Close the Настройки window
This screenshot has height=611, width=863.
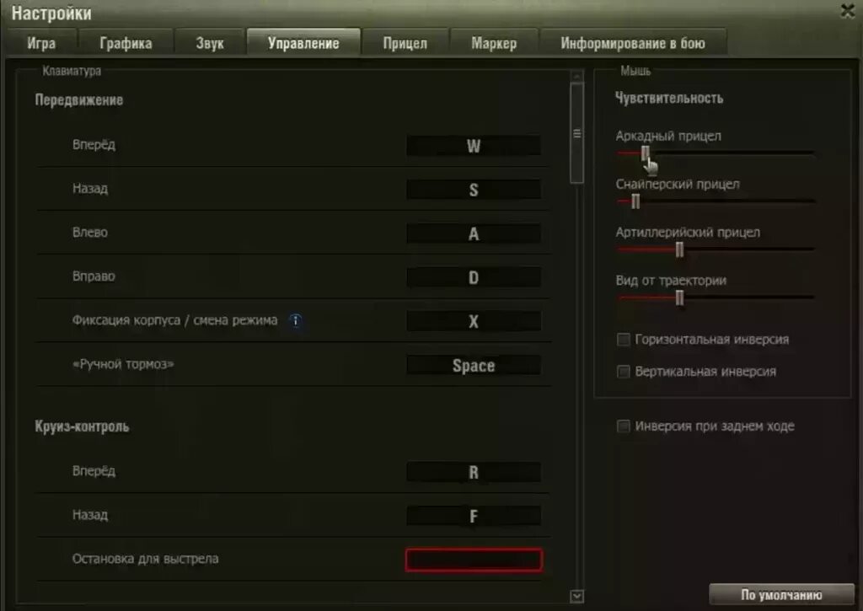tap(848, 10)
